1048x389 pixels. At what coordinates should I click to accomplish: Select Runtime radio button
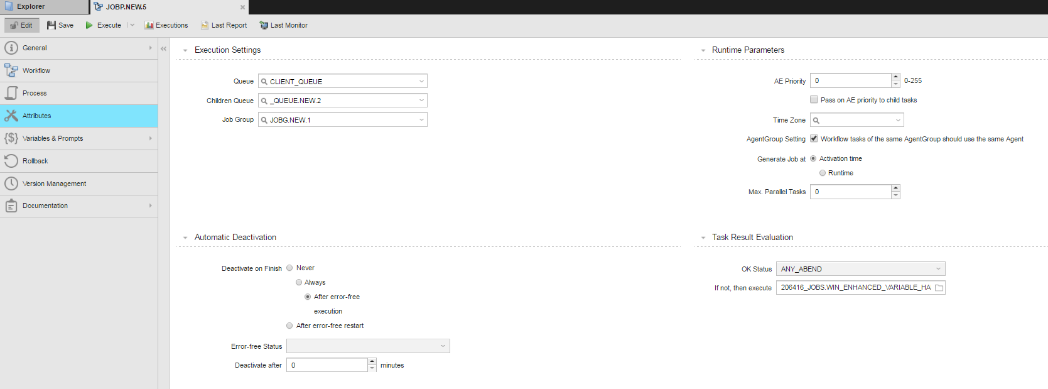823,173
